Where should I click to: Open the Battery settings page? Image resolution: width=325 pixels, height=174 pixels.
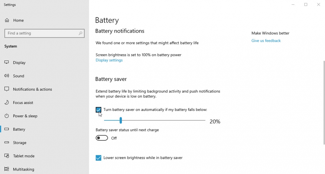click(x=19, y=129)
